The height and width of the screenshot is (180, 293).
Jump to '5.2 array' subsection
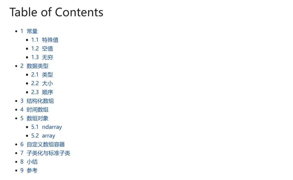pos(43,136)
